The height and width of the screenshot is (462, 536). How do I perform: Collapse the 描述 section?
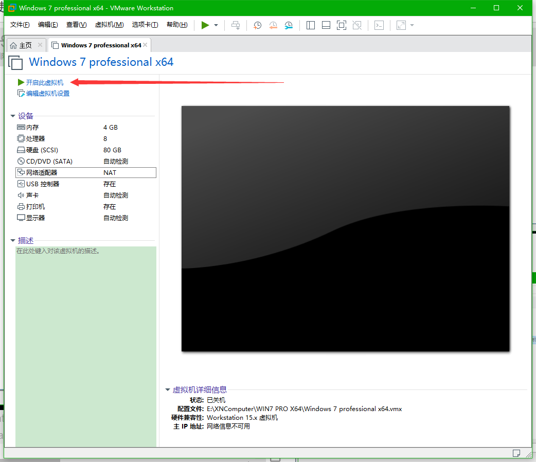click(13, 240)
